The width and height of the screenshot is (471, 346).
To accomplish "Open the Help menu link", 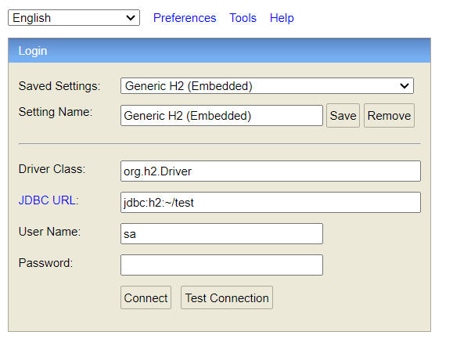I will point(282,18).
